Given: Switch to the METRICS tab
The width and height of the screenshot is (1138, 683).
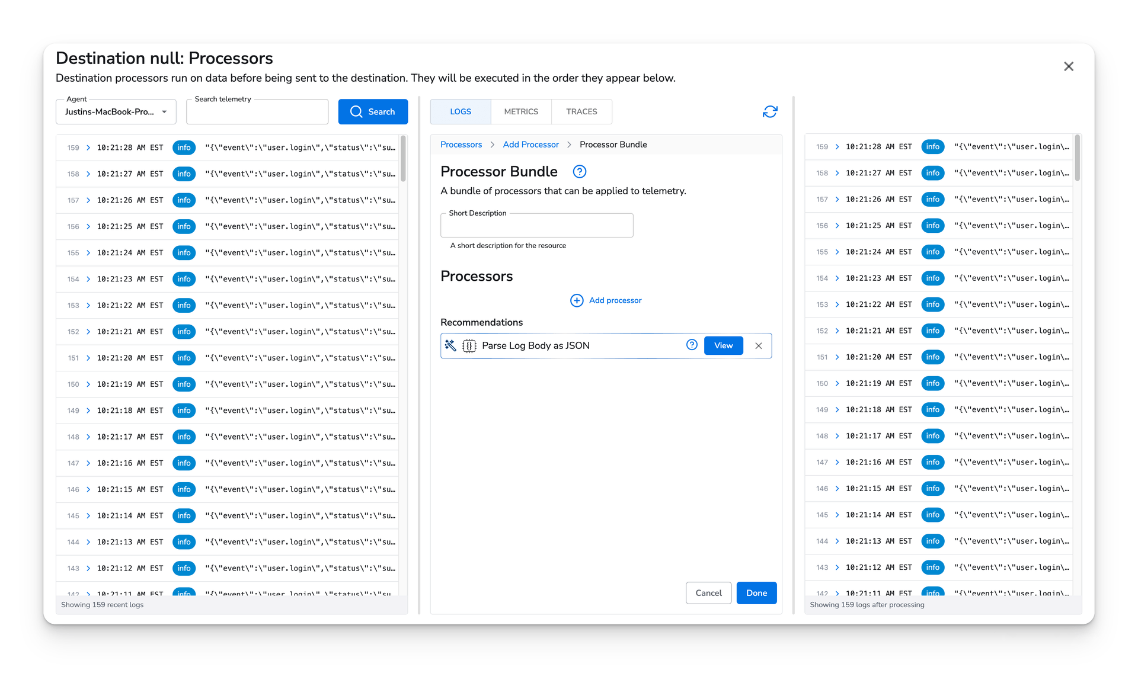Looking at the screenshot, I should pyautogui.click(x=521, y=111).
